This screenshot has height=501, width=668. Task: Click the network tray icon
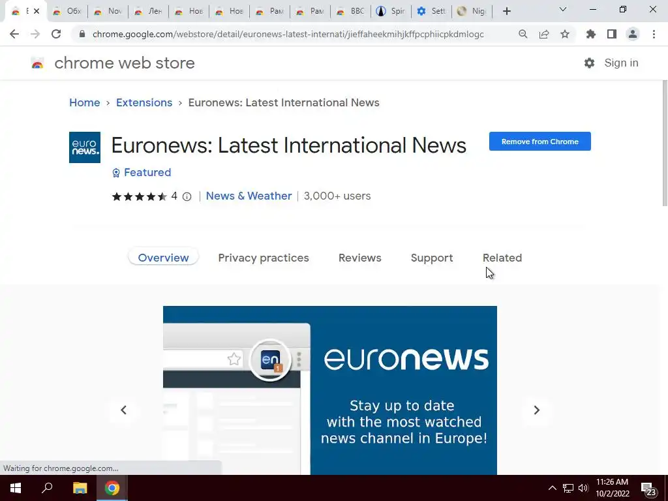tap(568, 488)
